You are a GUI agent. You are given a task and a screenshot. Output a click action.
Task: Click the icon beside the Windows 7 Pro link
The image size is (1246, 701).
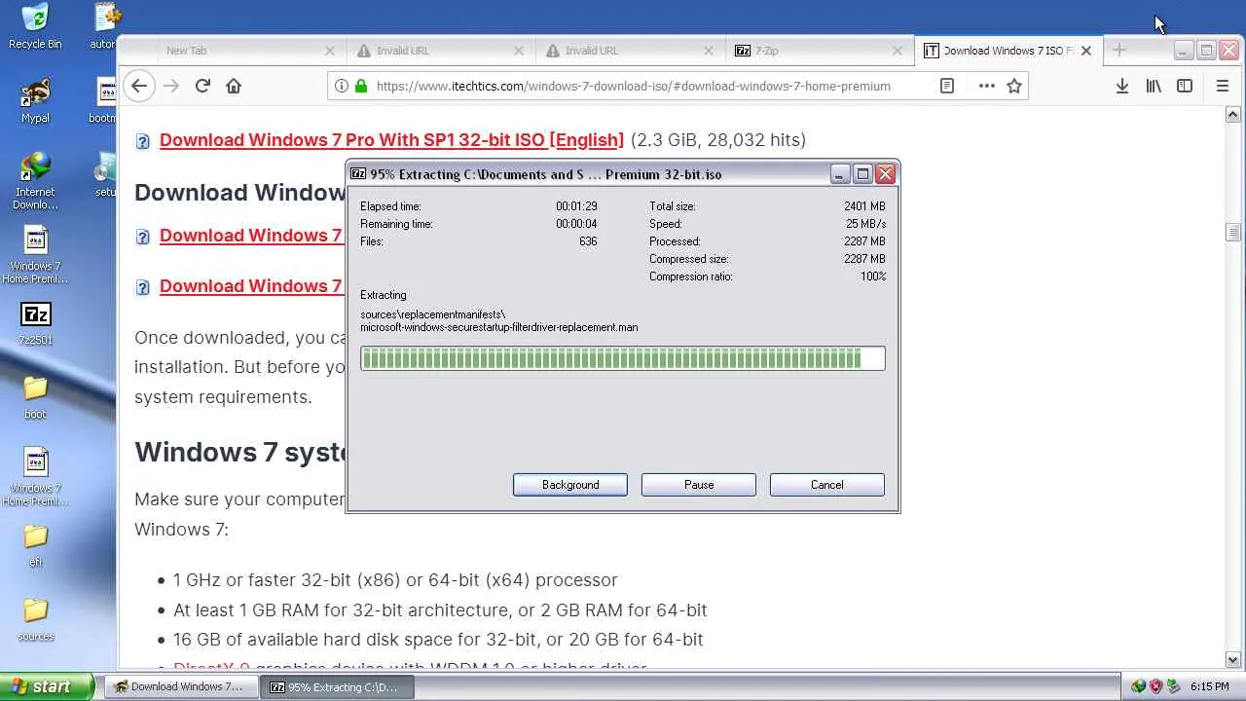pyautogui.click(x=142, y=141)
